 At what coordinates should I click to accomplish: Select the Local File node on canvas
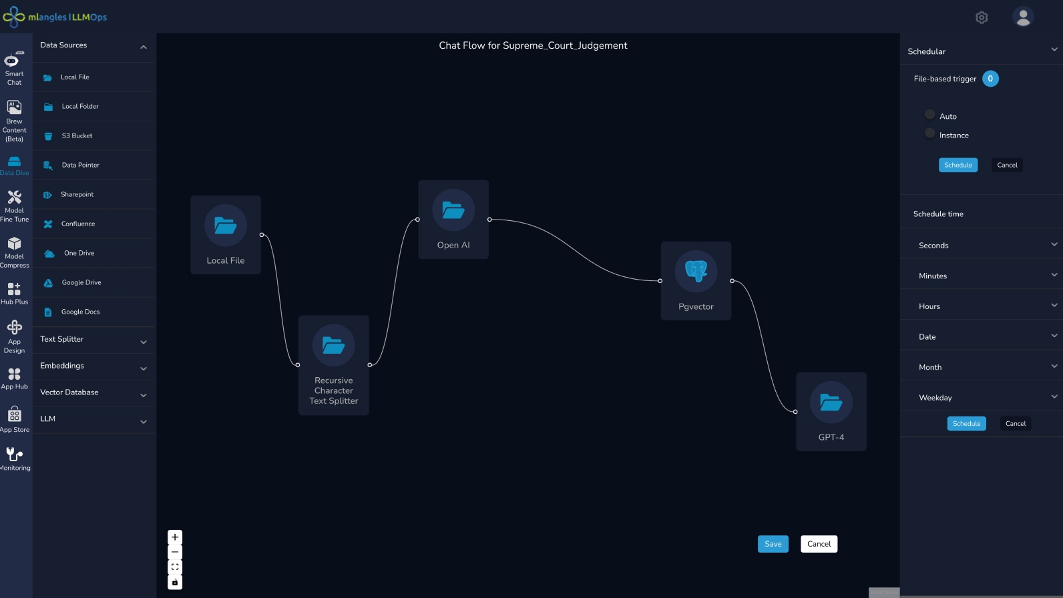[x=226, y=235]
